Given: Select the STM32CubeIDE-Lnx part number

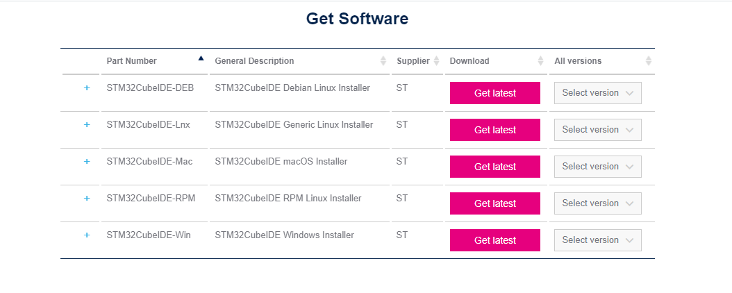Looking at the screenshot, I should click(148, 124).
